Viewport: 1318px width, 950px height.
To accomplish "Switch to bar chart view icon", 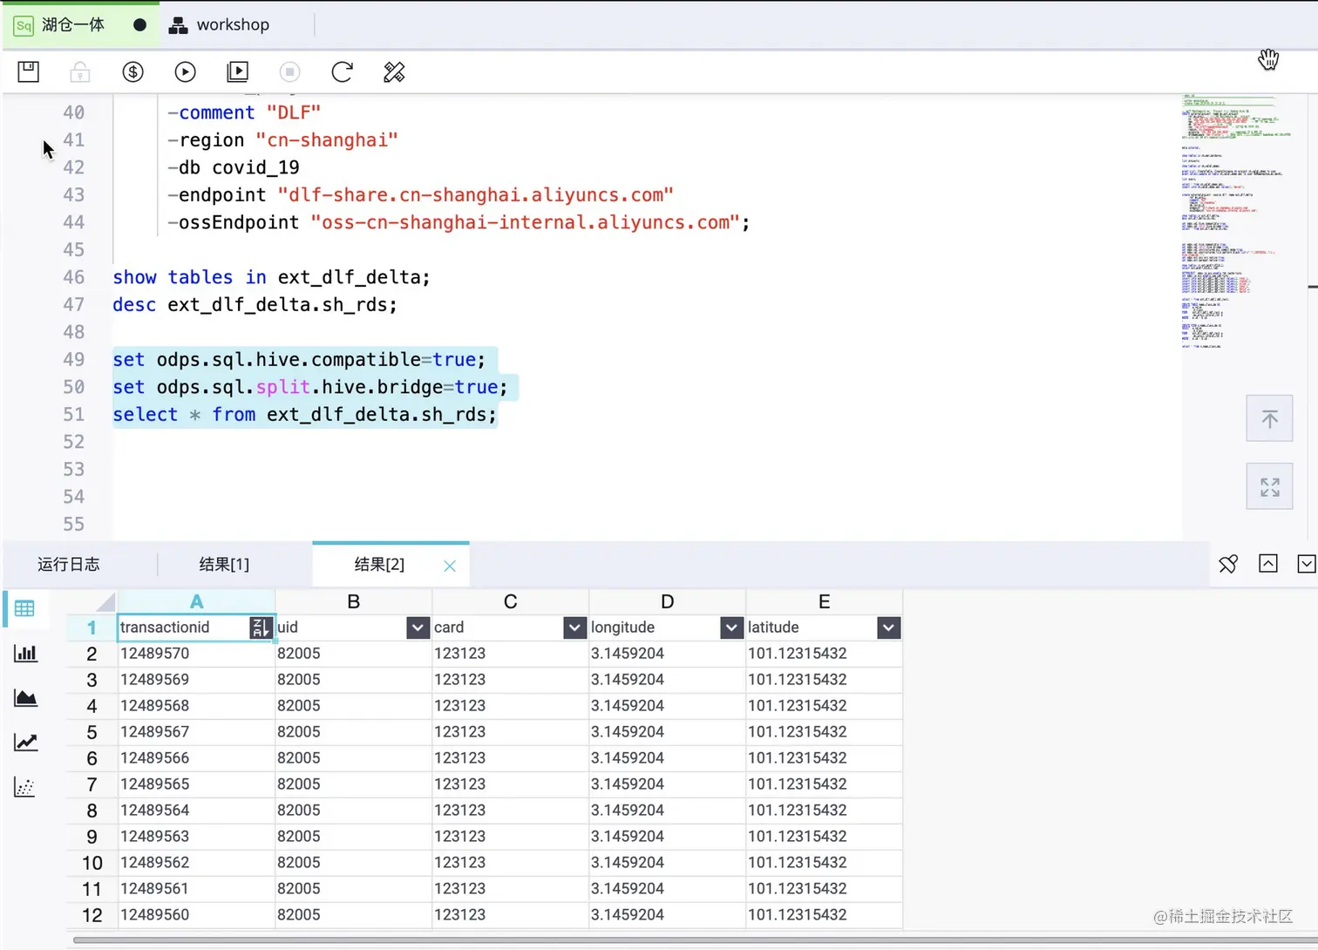I will click(25, 653).
